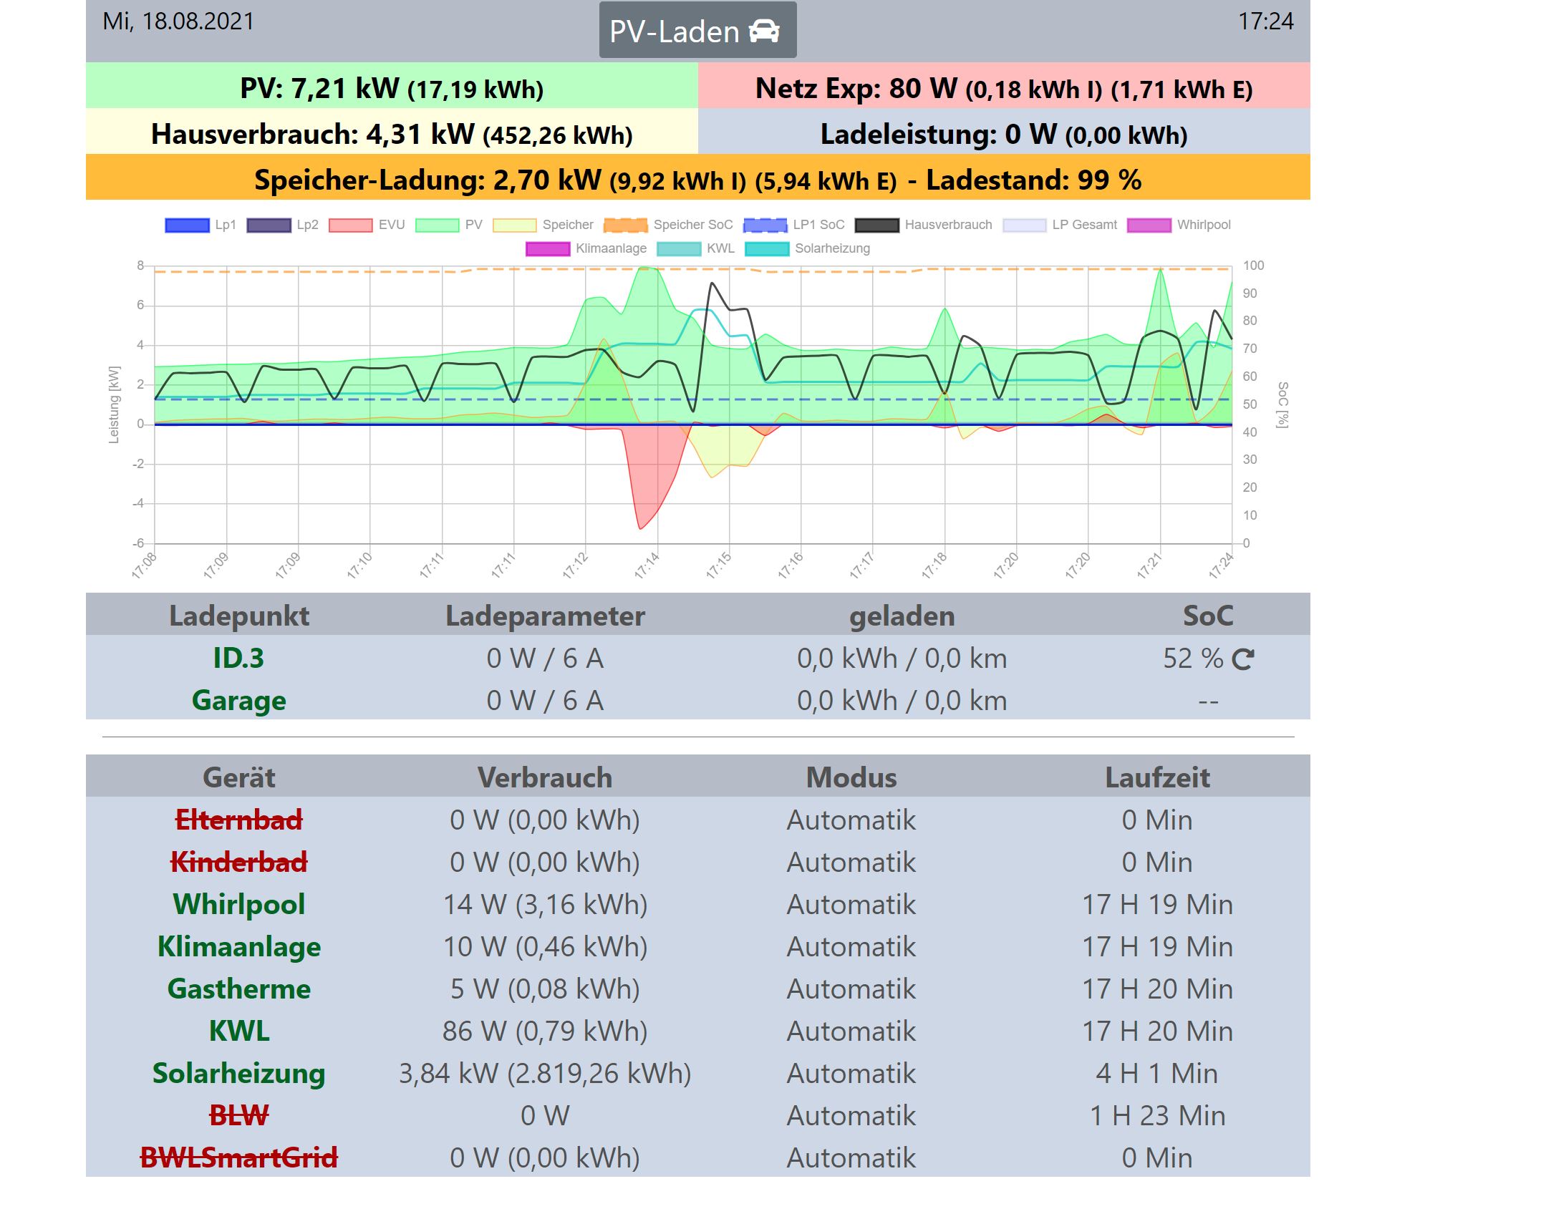Switch mode of KWL from Automatik
The height and width of the screenshot is (1209, 1551).
[x=851, y=1031]
